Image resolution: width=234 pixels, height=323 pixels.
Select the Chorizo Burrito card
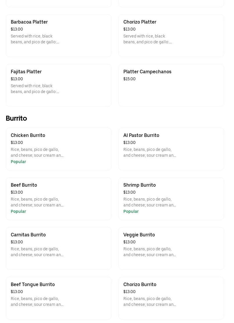(x=171, y=298)
